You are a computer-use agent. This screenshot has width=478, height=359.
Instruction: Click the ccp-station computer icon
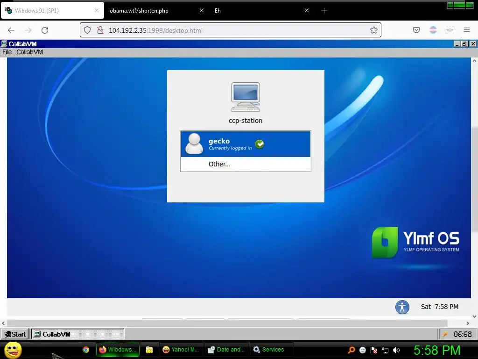point(246,97)
